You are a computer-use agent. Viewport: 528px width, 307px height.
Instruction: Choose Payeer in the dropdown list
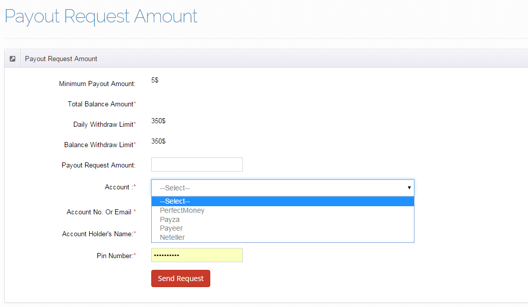(171, 229)
